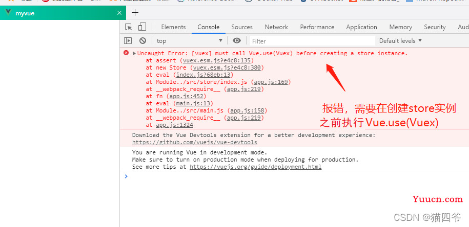Select the Console tab
The width and height of the screenshot is (469, 227).
[x=209, y=27]
